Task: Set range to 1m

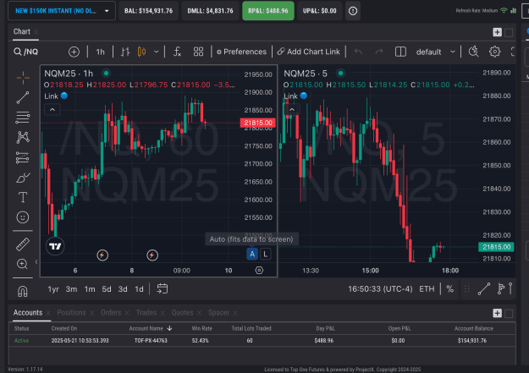Action: (90, 289)
